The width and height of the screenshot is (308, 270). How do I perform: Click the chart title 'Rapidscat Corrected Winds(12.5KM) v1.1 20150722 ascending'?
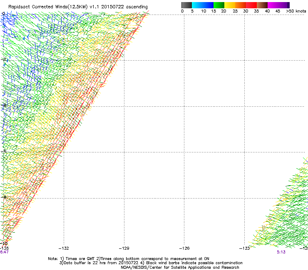78,7
